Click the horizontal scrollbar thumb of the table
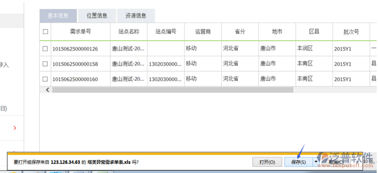Screen dimensions: 378x173 click(173, 90)
